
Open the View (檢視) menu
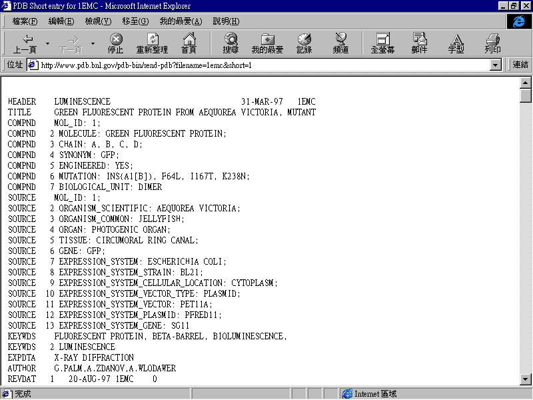tap(98, 21)
